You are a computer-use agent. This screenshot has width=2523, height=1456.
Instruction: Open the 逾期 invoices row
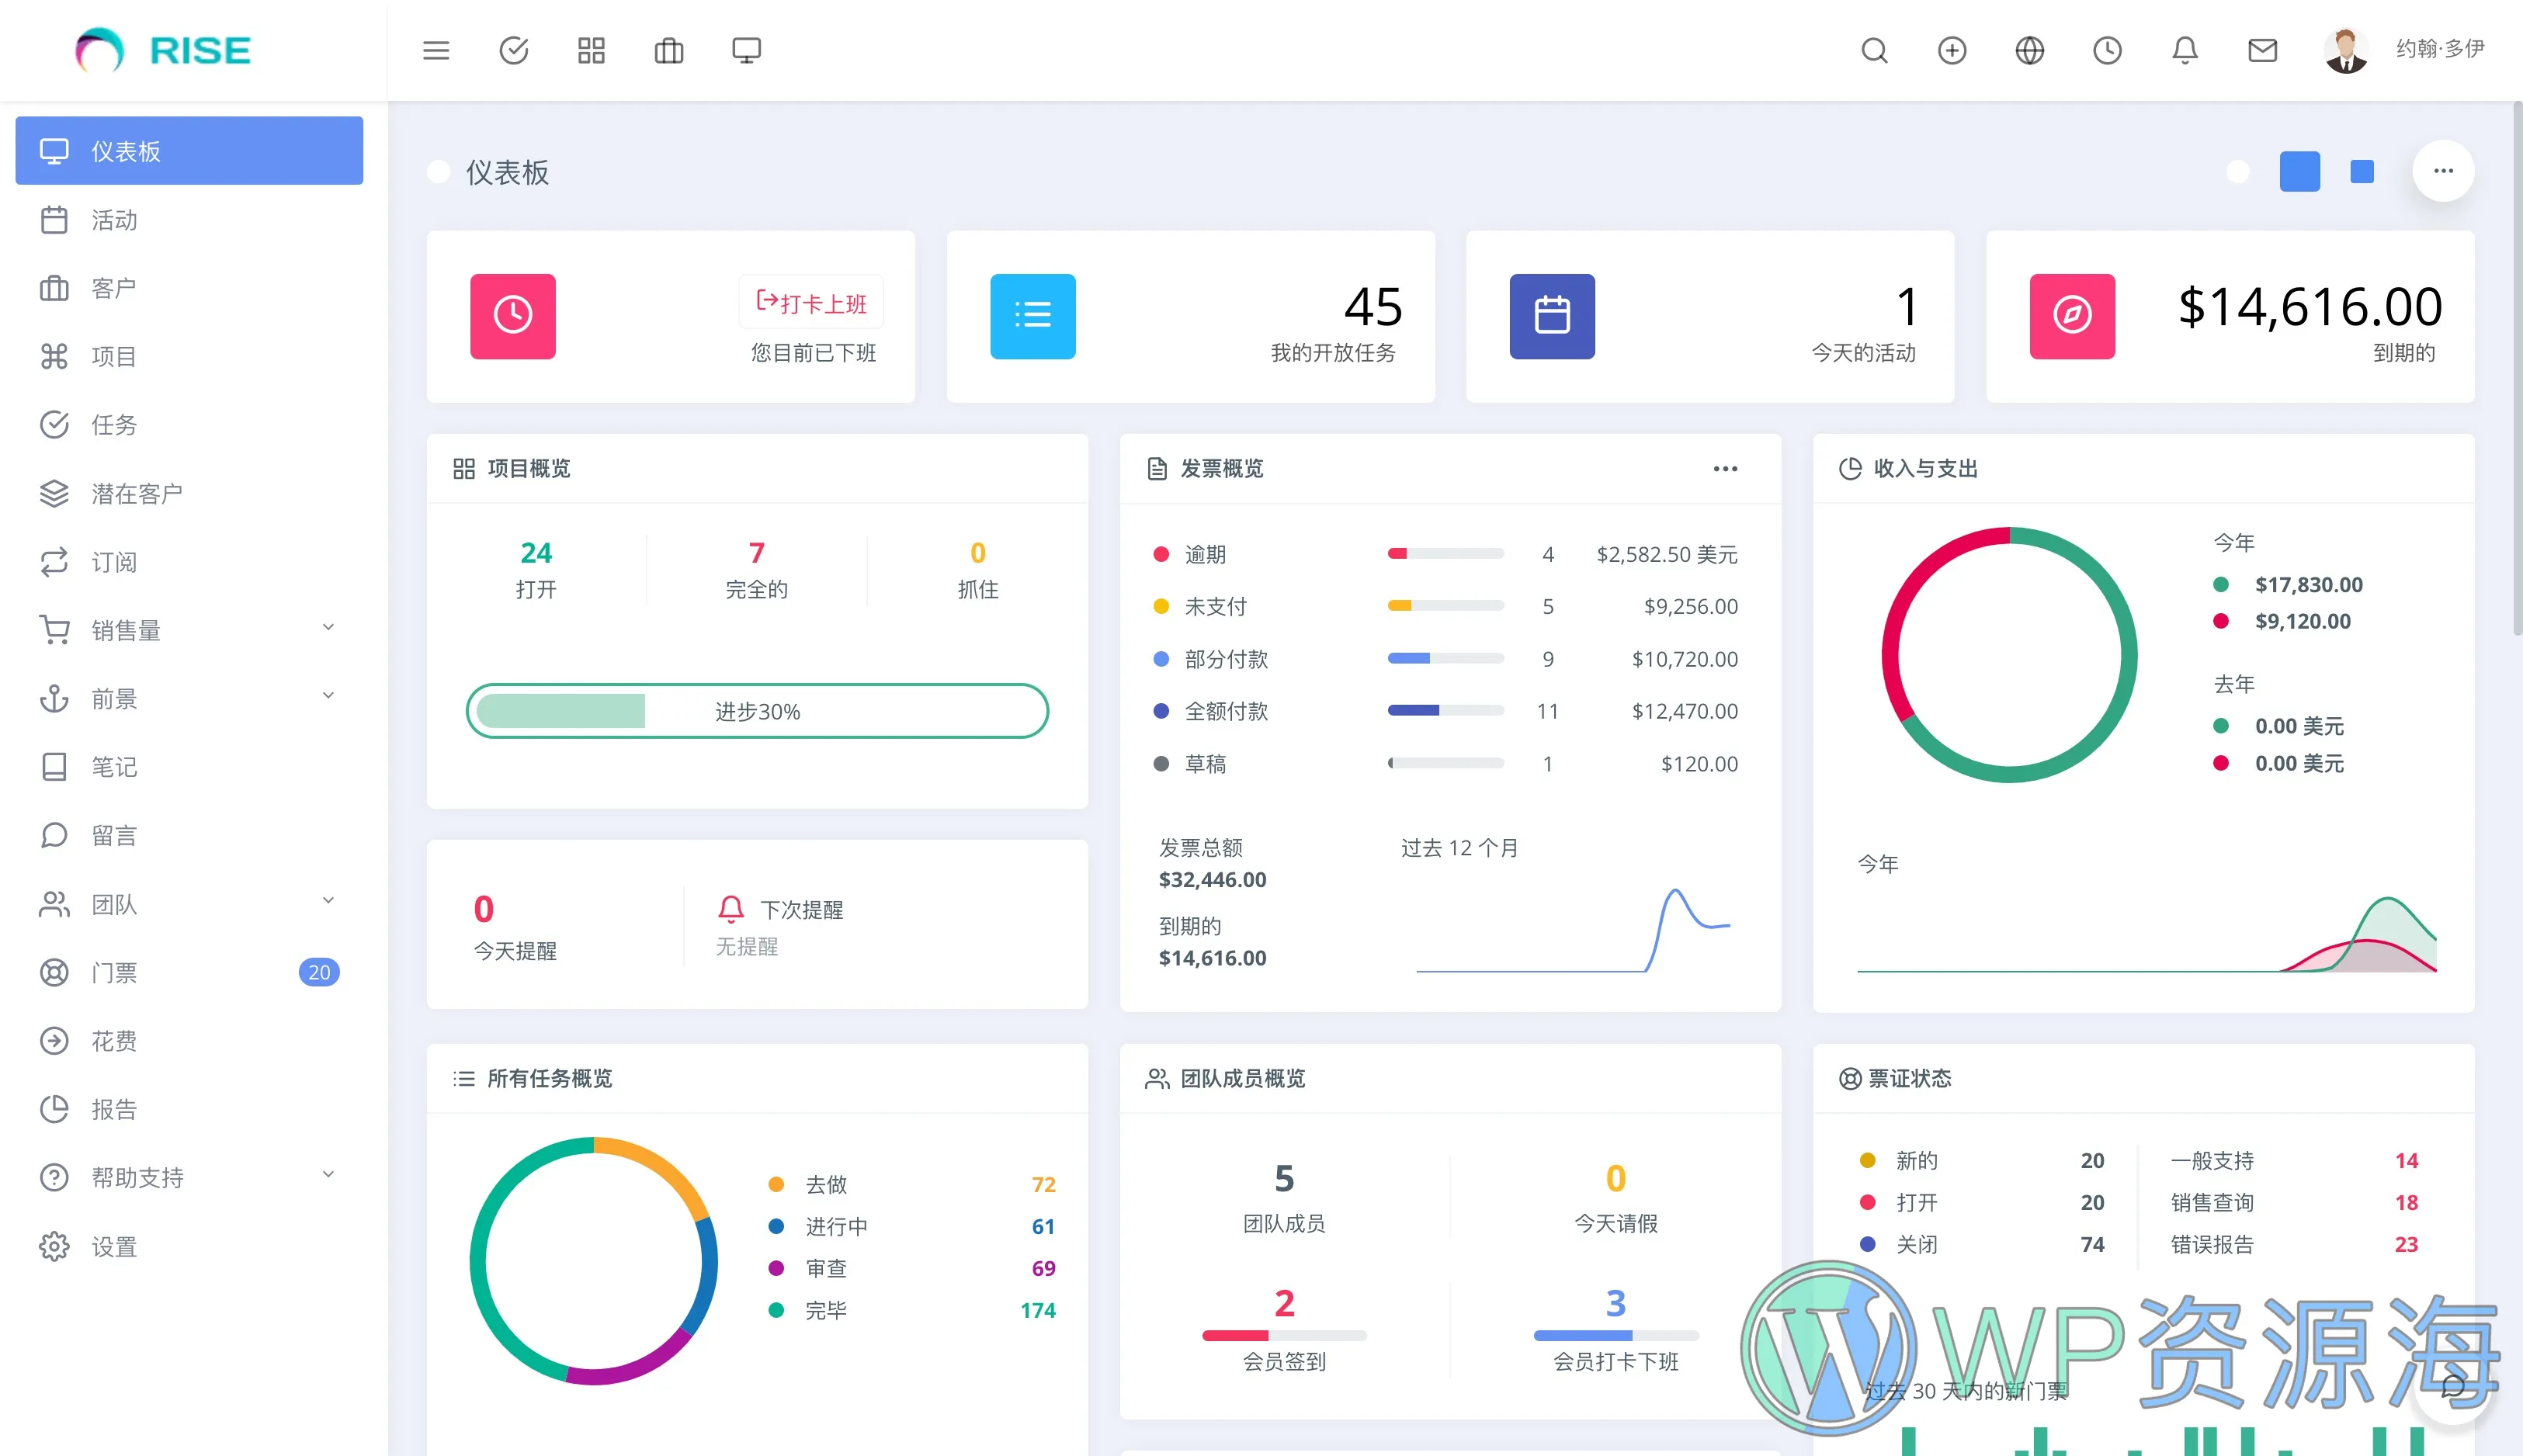(1445, 554)
